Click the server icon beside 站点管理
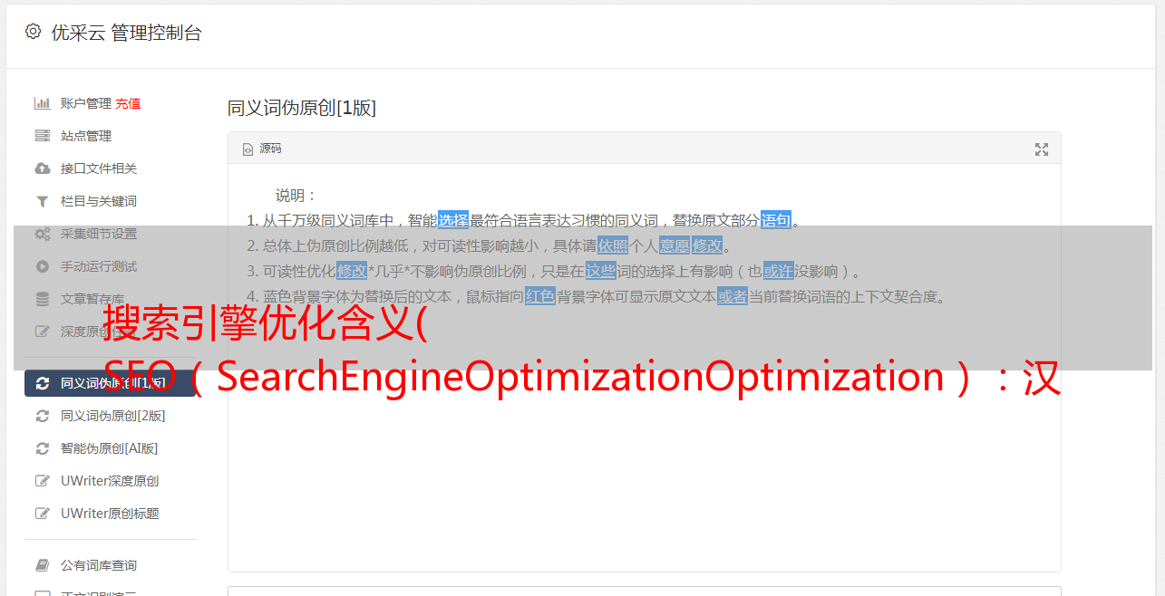This screenshot has width=1165, height=596. [42, 136]
